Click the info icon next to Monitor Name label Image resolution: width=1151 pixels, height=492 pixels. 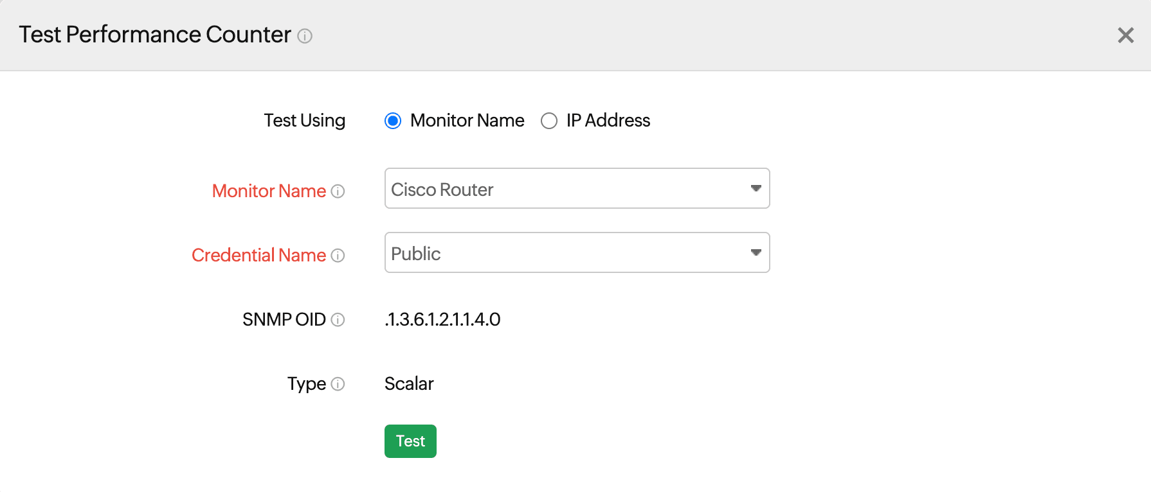(x=338, y=191)
